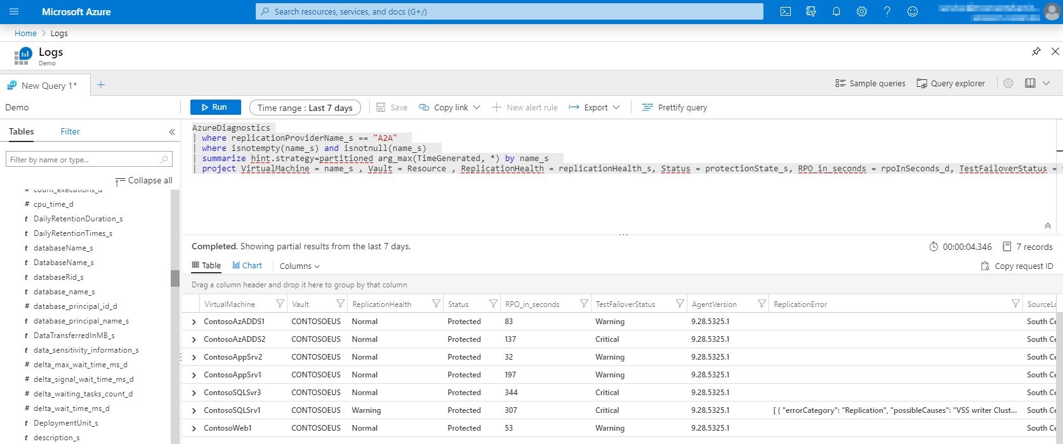Select the databaseName_s field
Viewport: 1063px width, 444px height.
click(63, 248)
